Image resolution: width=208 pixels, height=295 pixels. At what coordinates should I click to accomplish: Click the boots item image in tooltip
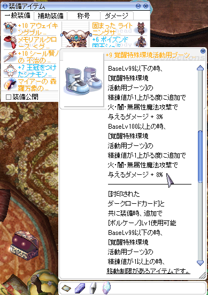coord(83,82)
